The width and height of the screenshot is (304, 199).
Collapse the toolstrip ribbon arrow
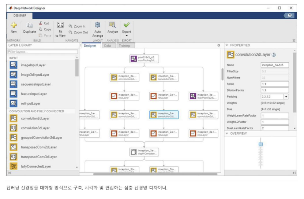click(x=294, y=40)
